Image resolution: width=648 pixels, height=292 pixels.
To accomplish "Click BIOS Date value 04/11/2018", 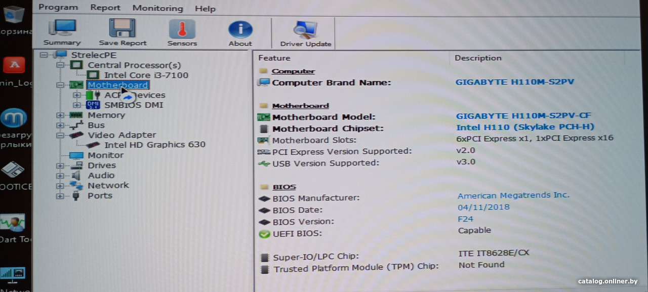I will point(483,207).
